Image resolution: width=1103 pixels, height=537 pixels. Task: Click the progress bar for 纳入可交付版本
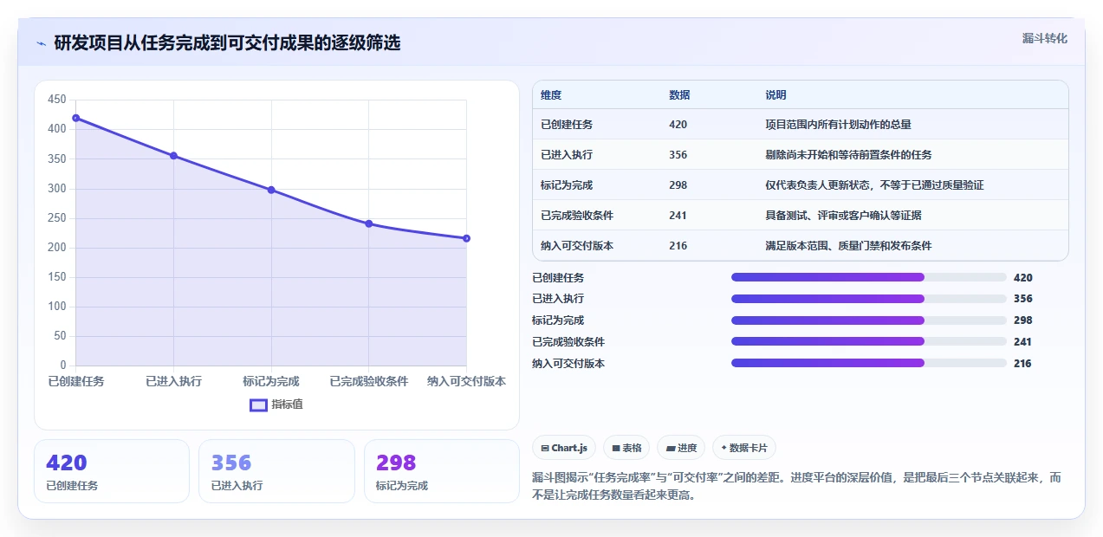[869, 363]
